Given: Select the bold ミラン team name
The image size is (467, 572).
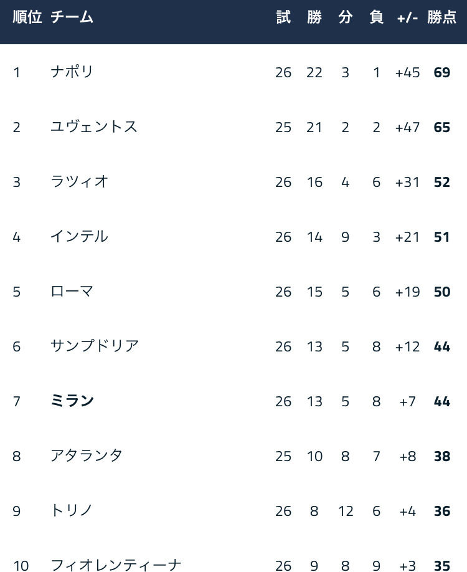Looking at the screenshot, I should point(72,401).
